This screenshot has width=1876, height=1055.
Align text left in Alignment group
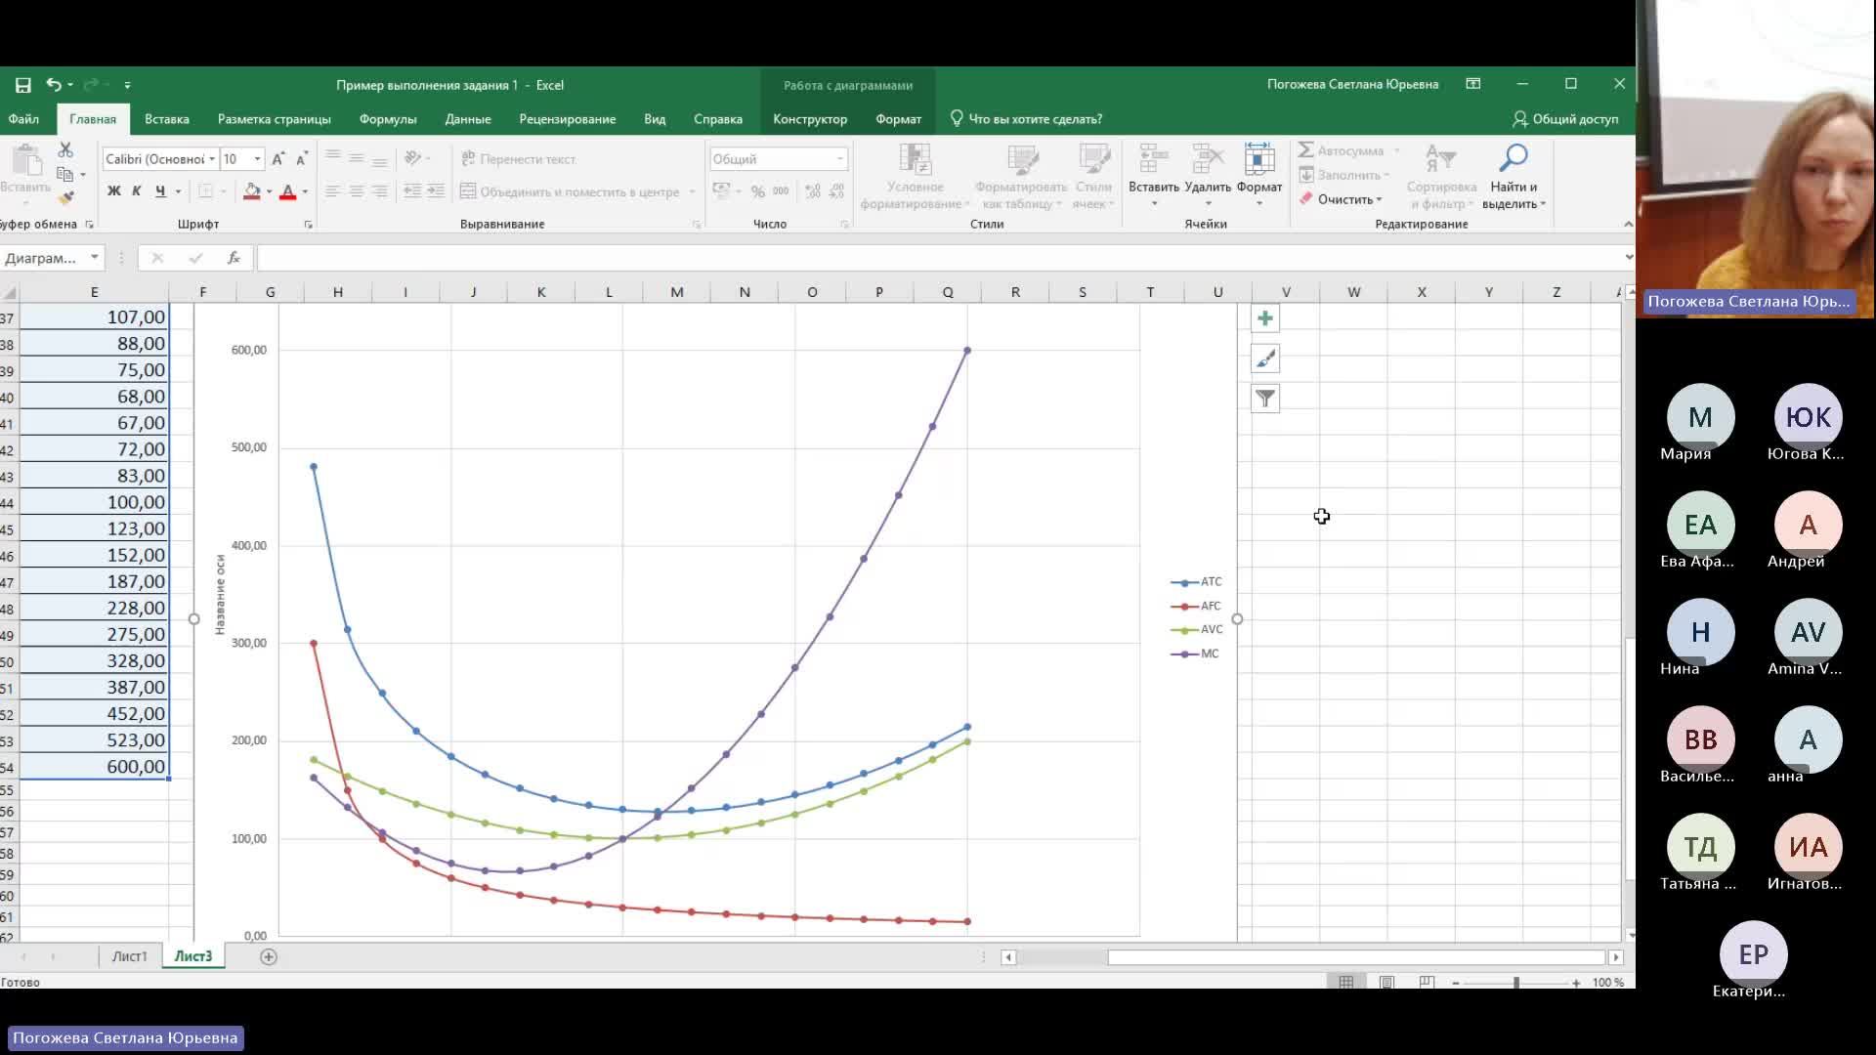[x=333, y=191]
